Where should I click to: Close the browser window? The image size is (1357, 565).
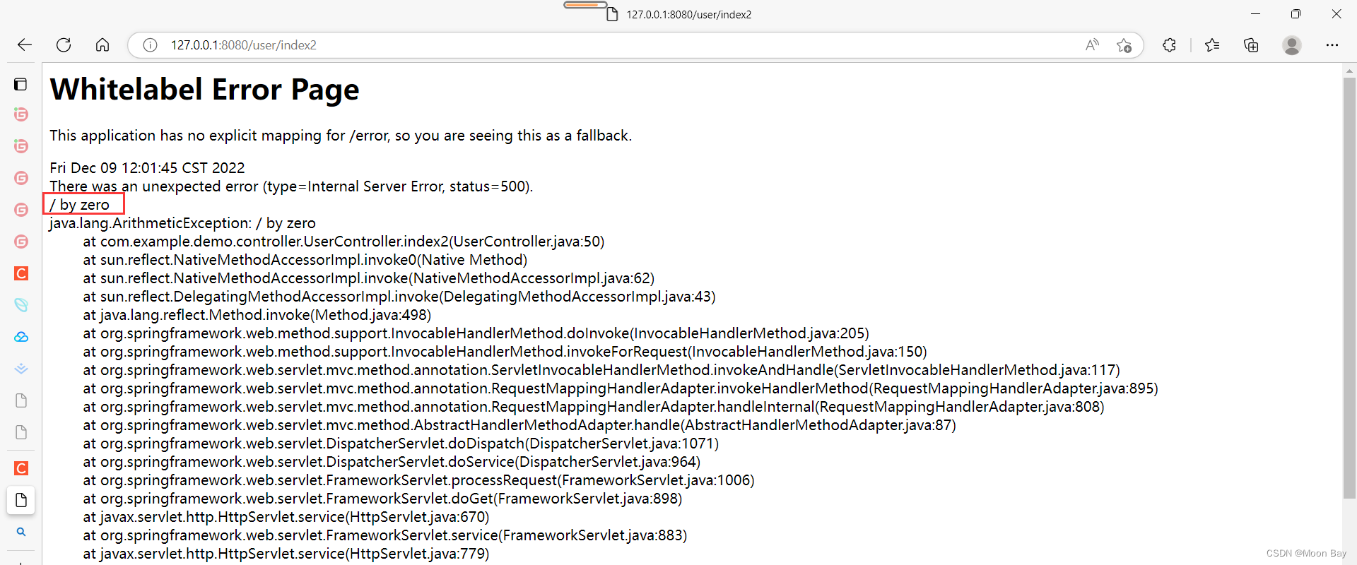(x=1337, y=14)
